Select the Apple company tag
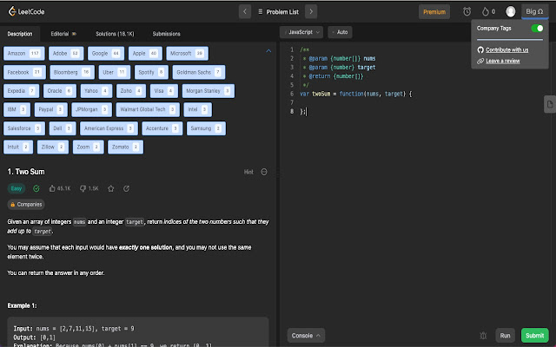Viewport: 556px width, 347px height. click(145, 54)
